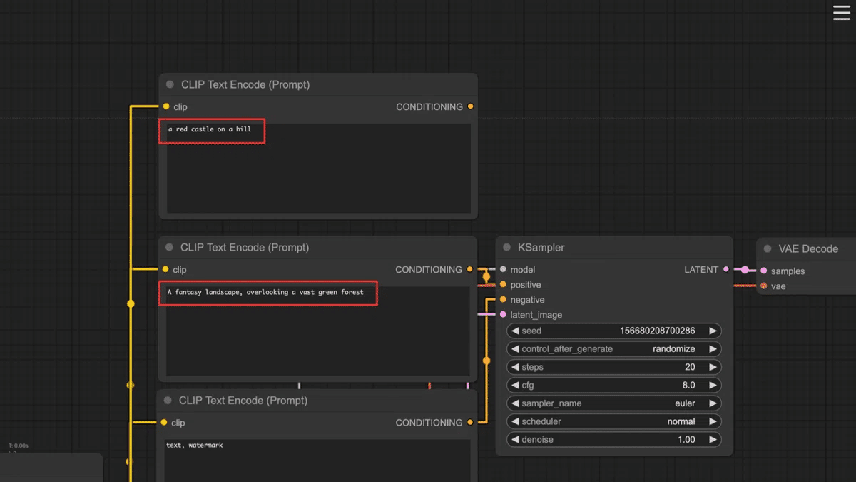
Task: Decrease the steps value with left arrow
Action: 515,367
